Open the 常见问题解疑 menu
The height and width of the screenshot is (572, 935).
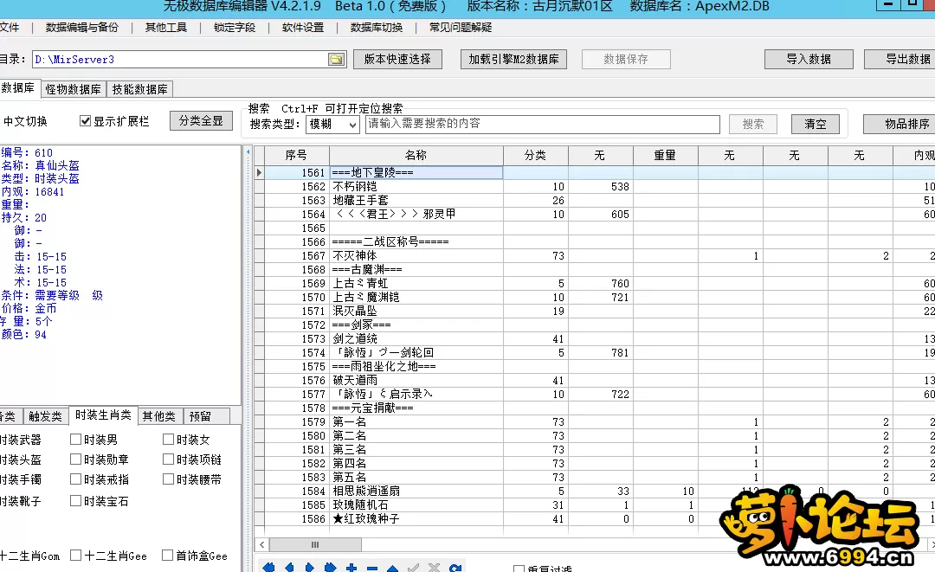(461, 28)
